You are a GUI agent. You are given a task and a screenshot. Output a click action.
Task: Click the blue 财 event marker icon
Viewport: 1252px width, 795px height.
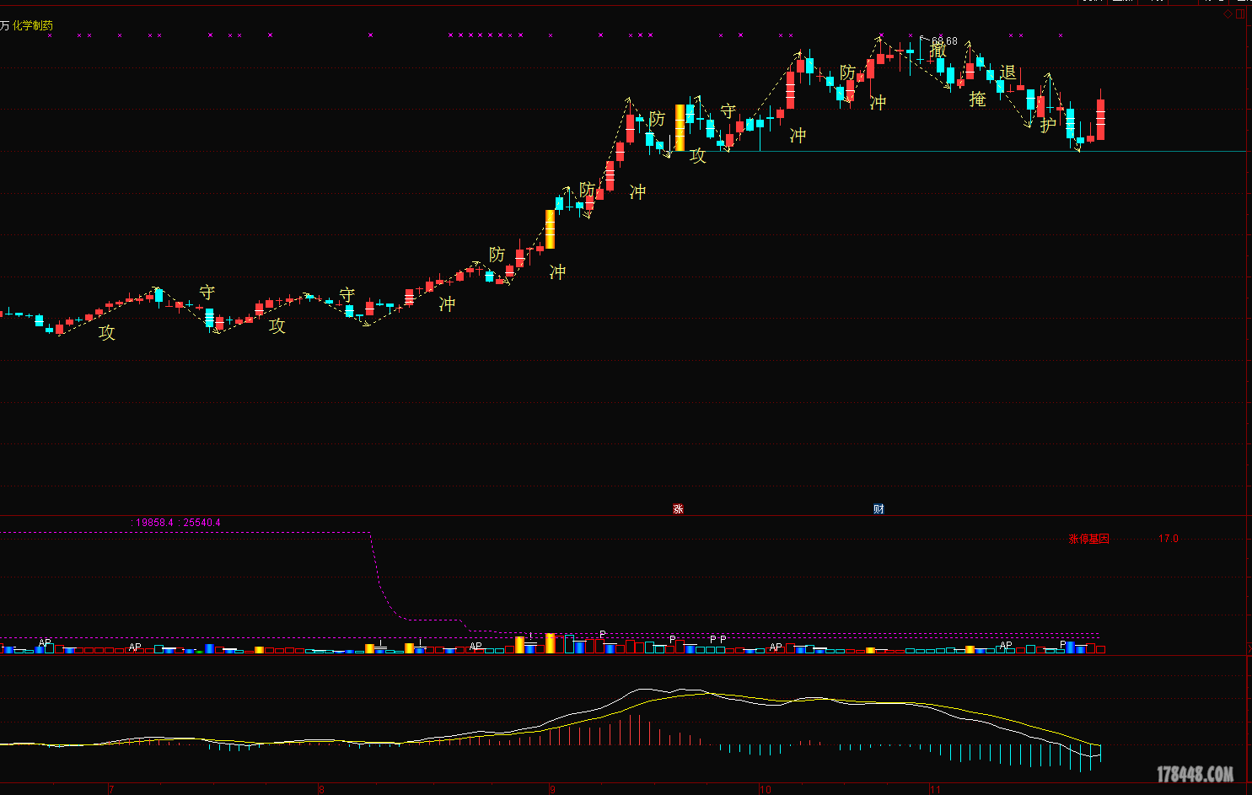879,509
